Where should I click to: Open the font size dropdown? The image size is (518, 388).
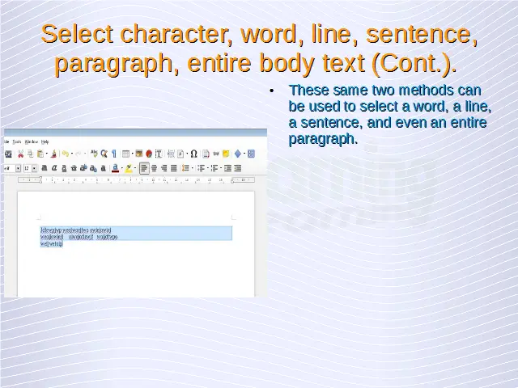pyautogui.click(x=34, y=168)
